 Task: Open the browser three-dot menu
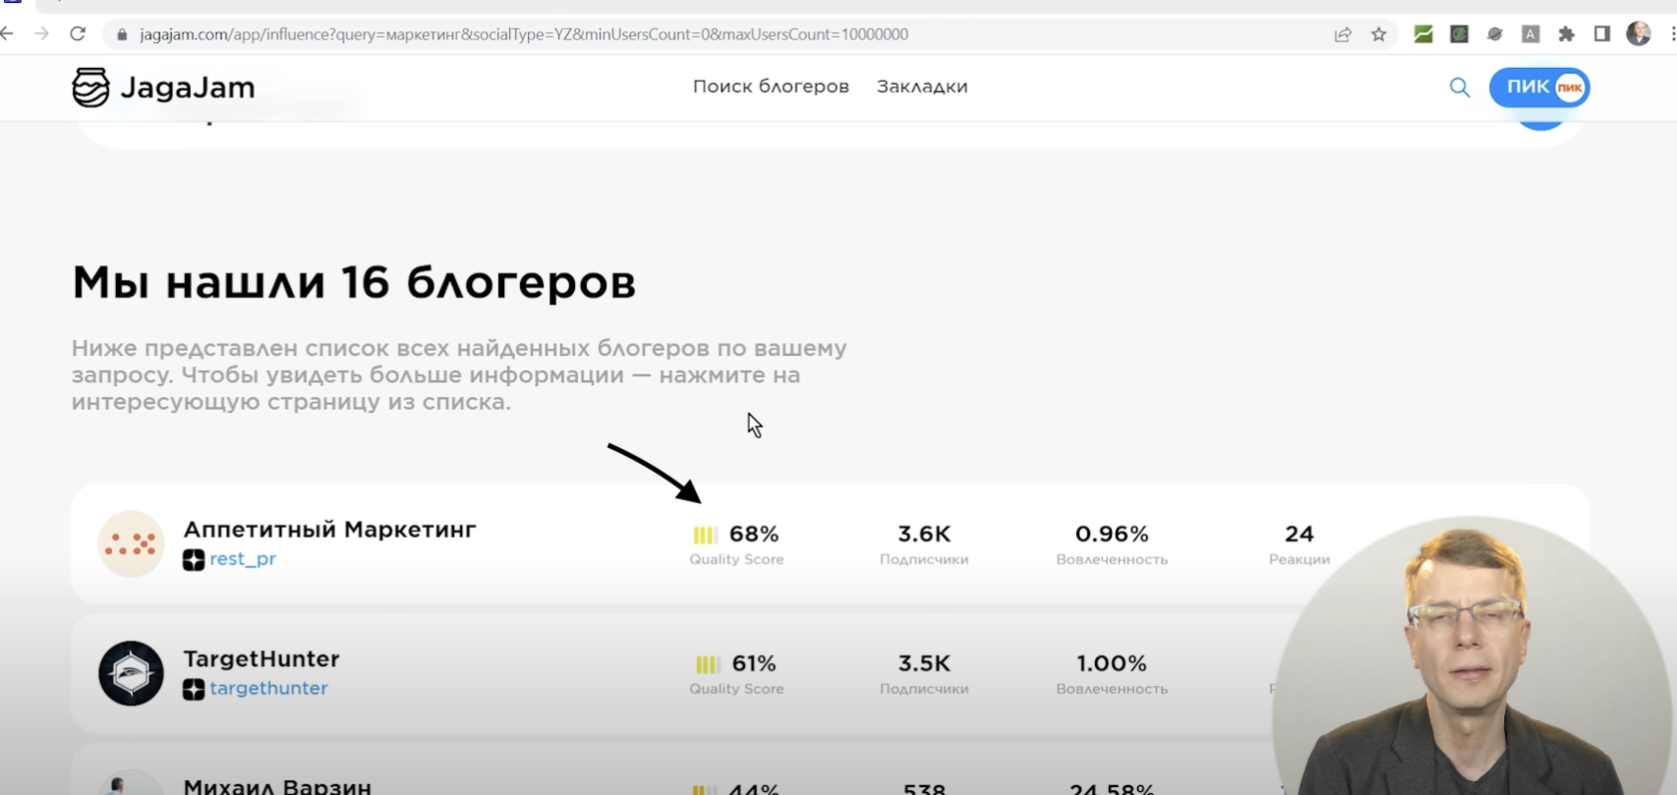click(1672, 34)
